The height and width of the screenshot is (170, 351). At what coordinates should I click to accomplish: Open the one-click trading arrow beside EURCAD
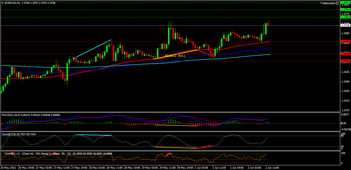(x=2, y=2)
